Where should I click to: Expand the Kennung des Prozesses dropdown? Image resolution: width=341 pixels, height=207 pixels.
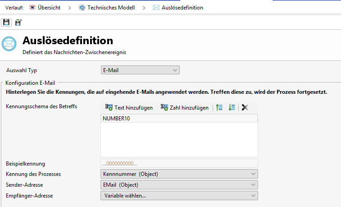[179, 174]
